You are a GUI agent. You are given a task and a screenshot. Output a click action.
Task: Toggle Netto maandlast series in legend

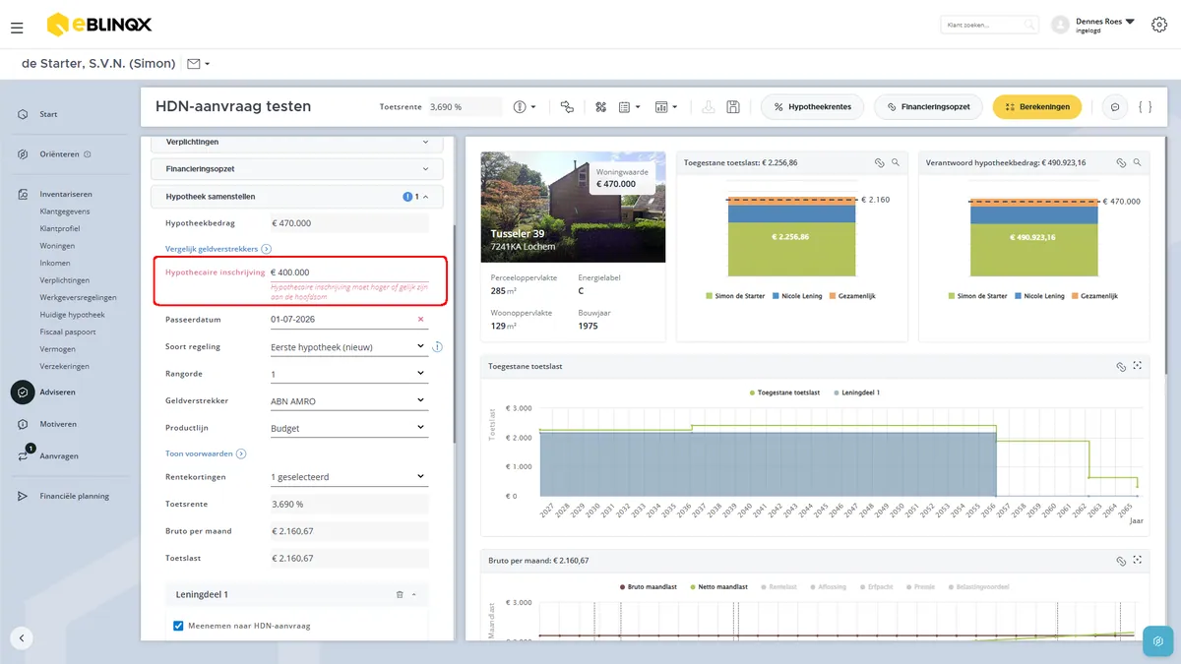pos(718,587)
